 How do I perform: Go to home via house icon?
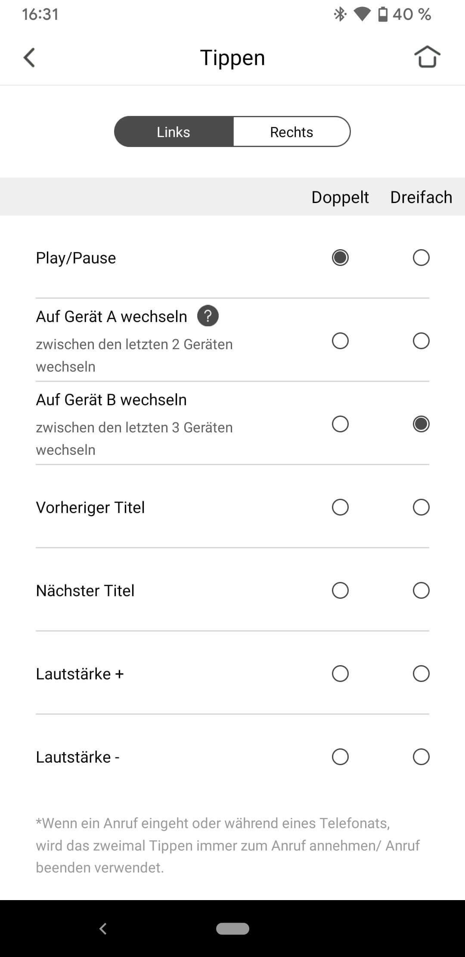pyautogui.click(x=427, y=57)
